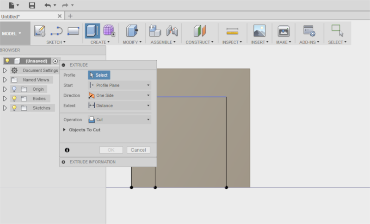
Task: Expand the Sketches tree node
Action: click(x=5, y=108)
